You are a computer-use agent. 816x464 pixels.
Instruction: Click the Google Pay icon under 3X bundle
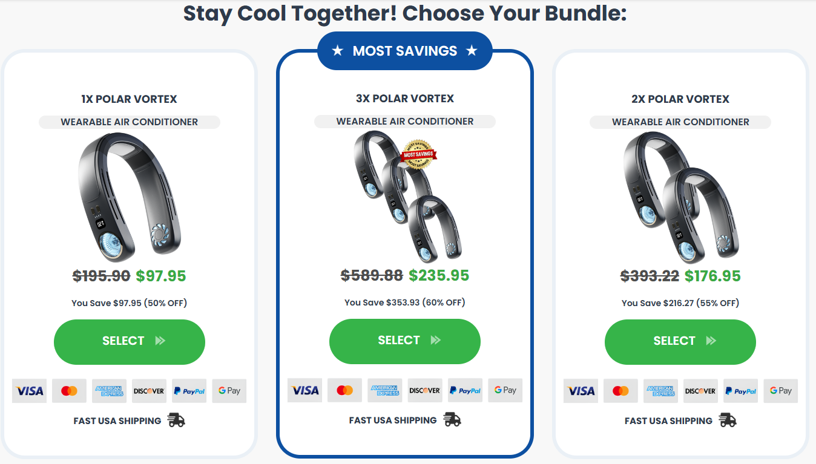point(505,391)
